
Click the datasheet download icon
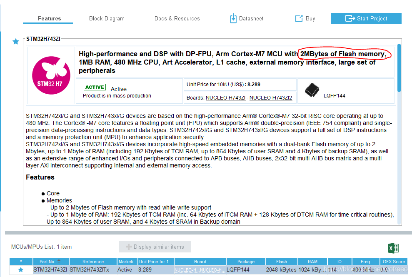[233, 18]
